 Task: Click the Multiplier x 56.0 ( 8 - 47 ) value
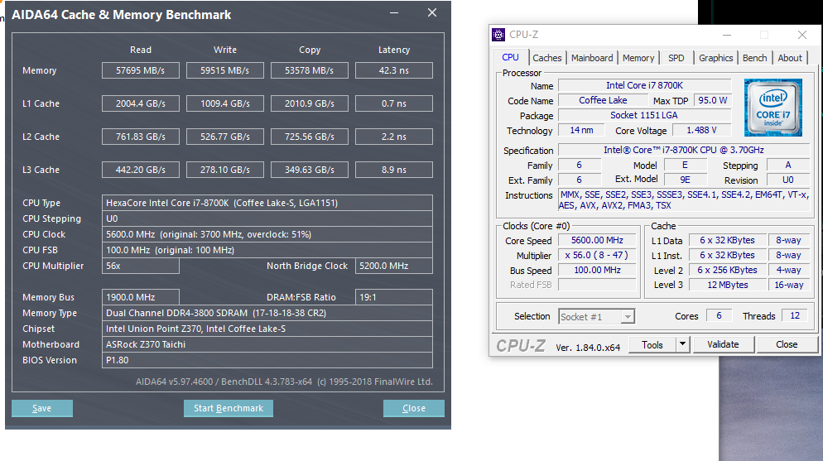pyautogui.click(x=597, y=256)
